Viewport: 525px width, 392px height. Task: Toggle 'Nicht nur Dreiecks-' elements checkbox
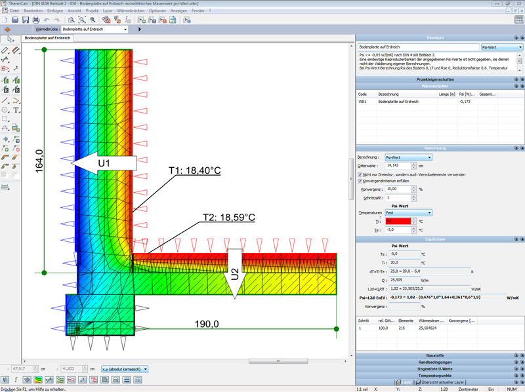click(360, 174)
